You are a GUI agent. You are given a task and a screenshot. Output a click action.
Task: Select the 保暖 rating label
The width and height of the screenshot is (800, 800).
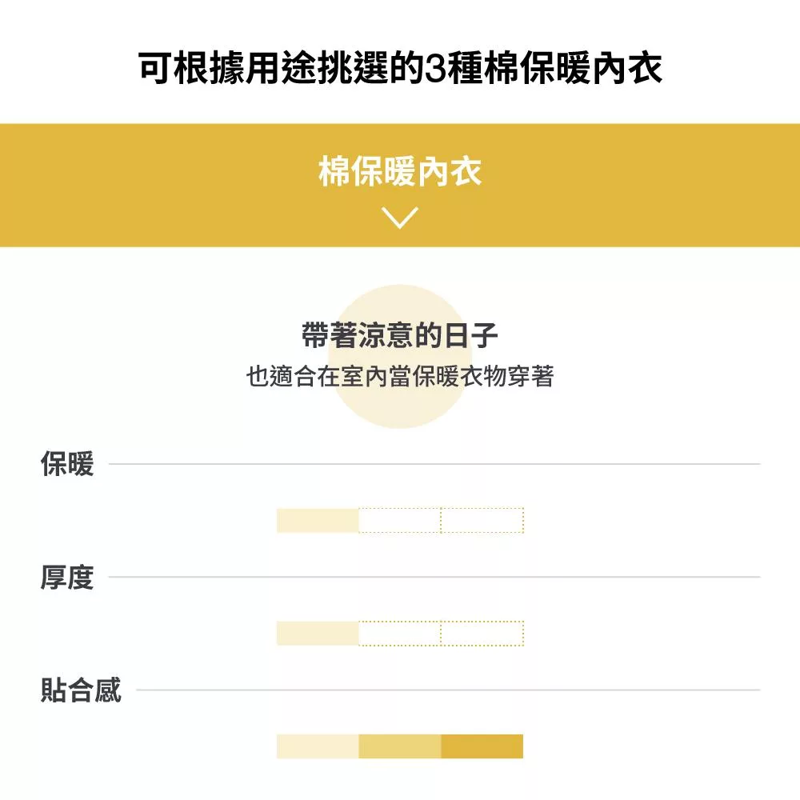(x=67, y=464)
